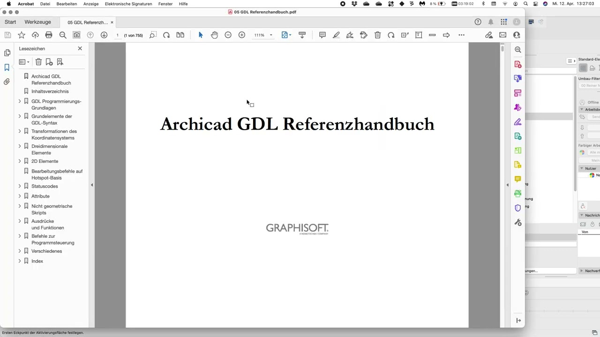Screen dimensions: 600x337
Task: Rotate the view clockwise
Action: pos(166,35)
